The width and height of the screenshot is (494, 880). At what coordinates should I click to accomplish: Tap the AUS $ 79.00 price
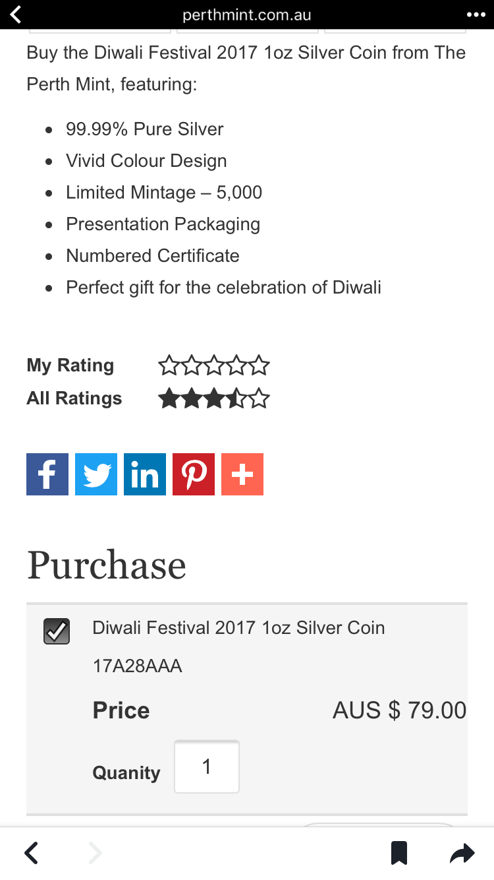click(x=399, y=710)
